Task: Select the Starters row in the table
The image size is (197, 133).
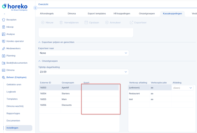Action: pos(65,94)
